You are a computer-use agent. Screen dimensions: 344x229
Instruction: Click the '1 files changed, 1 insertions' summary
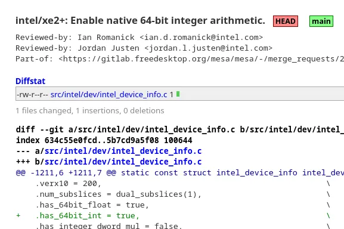pyautogui.click(x=90, y=110)
